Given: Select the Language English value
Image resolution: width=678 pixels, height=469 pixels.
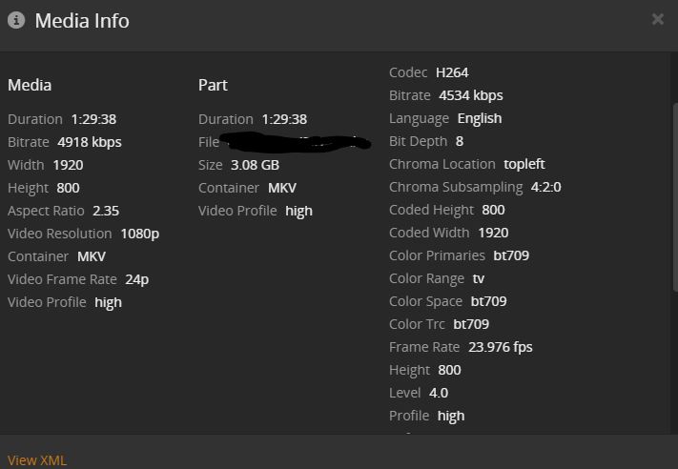Looking at the screenshot, I should click(x=480, y=118).
